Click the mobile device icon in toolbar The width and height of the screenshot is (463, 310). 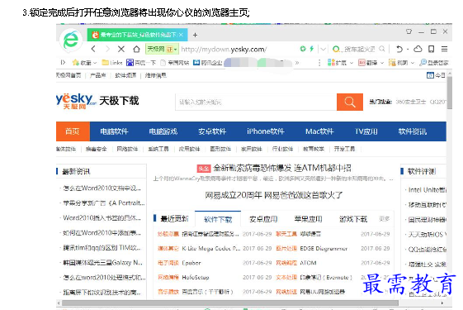pos(431,49)
